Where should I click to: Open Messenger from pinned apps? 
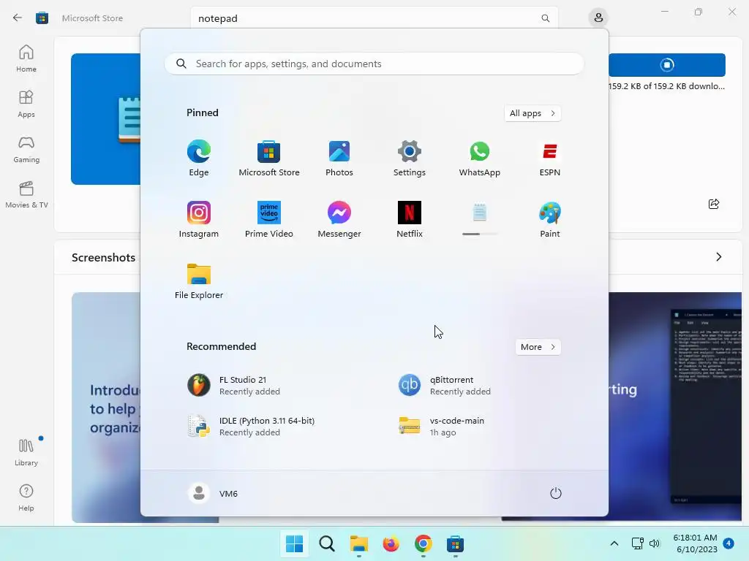[339, 219]
